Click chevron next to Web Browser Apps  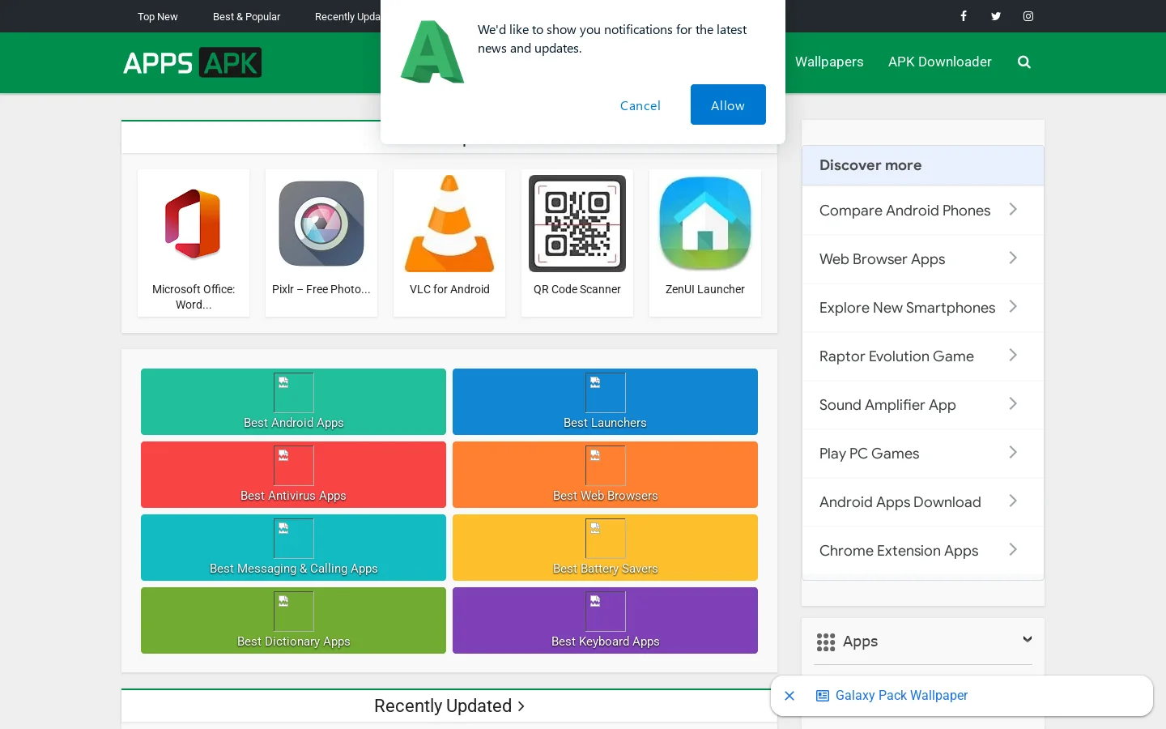(x=1013, y=258)
